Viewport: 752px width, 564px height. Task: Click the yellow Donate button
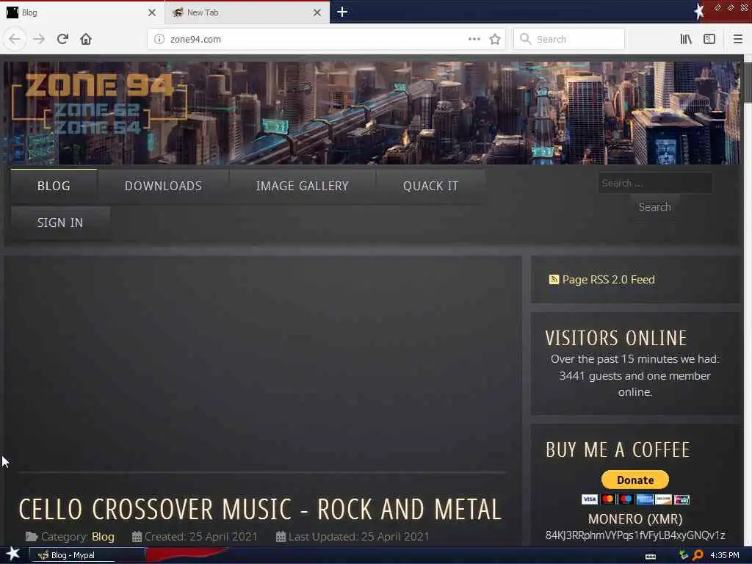point(635,480)
